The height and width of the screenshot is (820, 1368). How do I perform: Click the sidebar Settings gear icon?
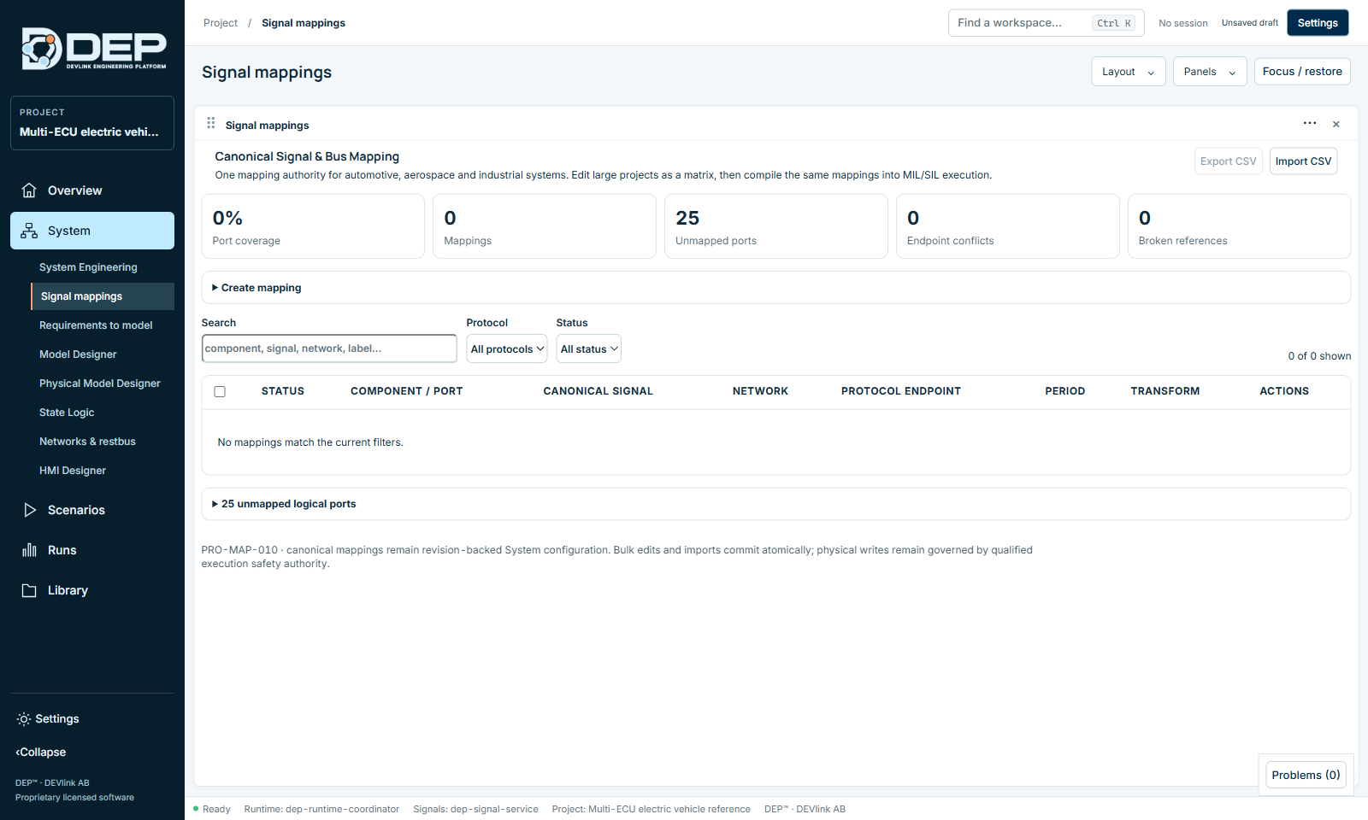point(24,719)
